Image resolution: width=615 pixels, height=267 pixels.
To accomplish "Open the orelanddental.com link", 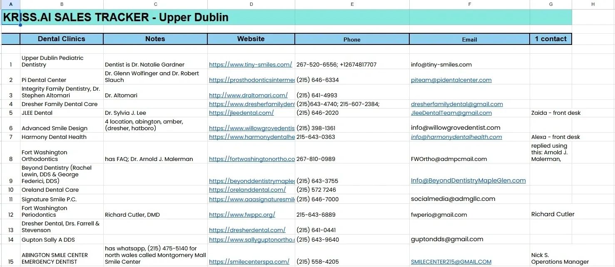I will point(247,190).
